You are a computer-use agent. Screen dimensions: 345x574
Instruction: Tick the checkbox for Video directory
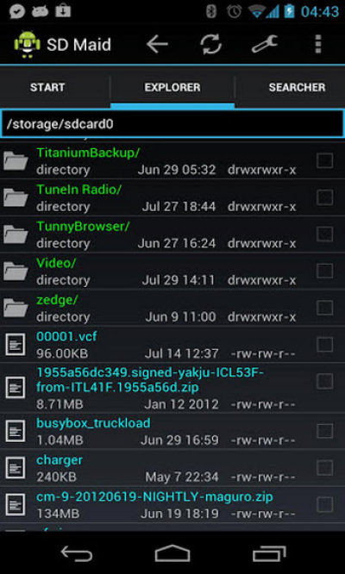click(x=324, y=271)
